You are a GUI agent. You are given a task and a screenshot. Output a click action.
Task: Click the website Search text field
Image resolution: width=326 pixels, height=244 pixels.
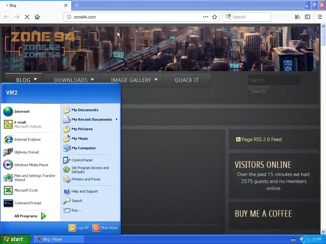coord(274,80)
